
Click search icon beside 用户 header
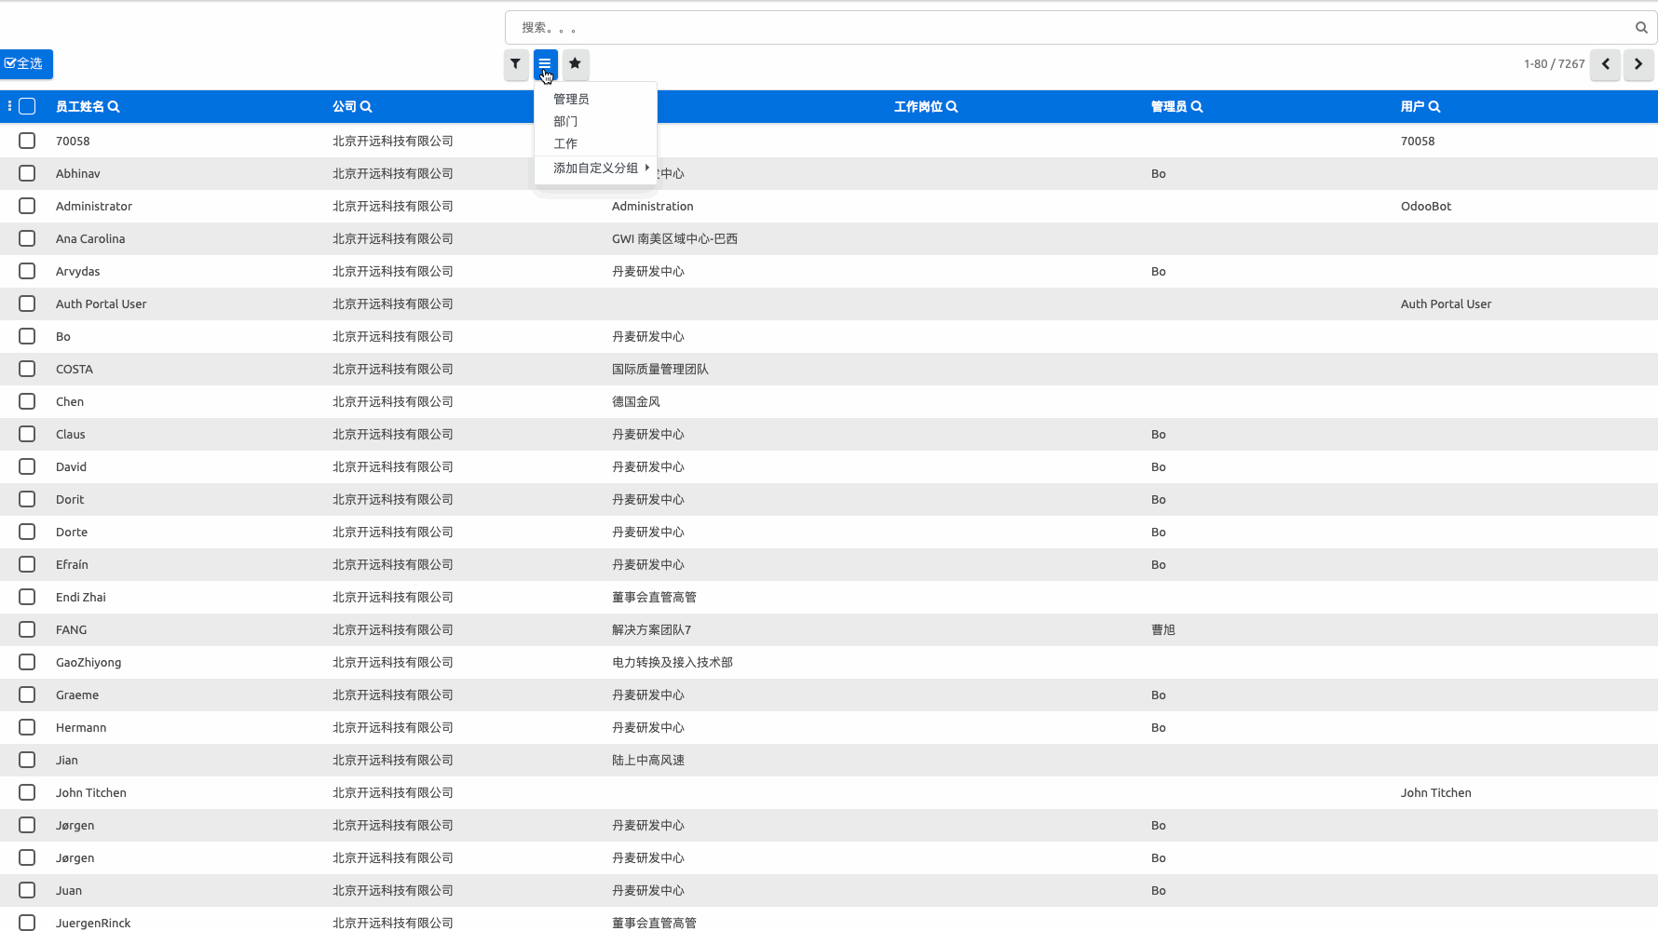point(1434,107)
